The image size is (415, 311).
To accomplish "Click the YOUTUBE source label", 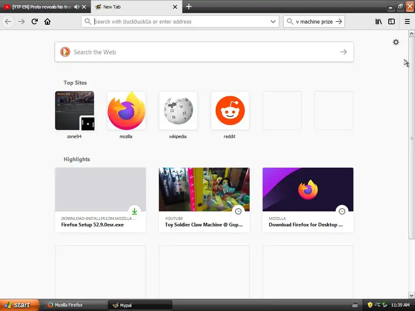I will click(x=174, y=218).
